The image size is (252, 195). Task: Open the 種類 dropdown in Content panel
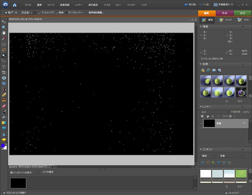[209, 156]
